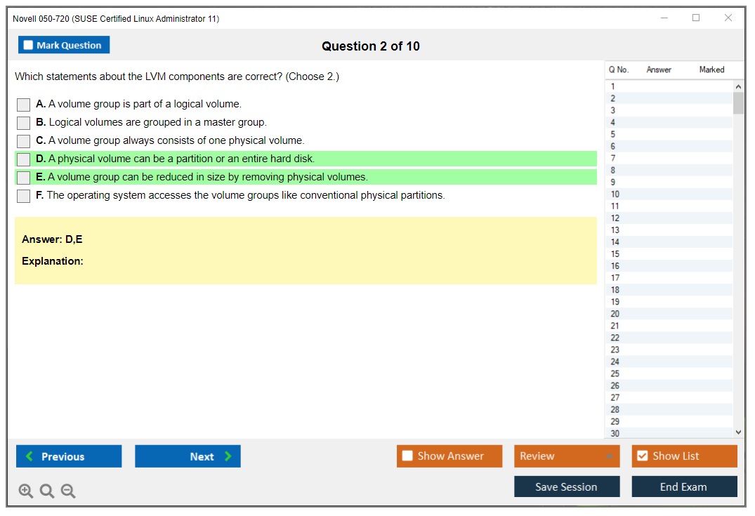Tick the checkbox for answer A
755x516 pixels.
[x=24, y=105]
